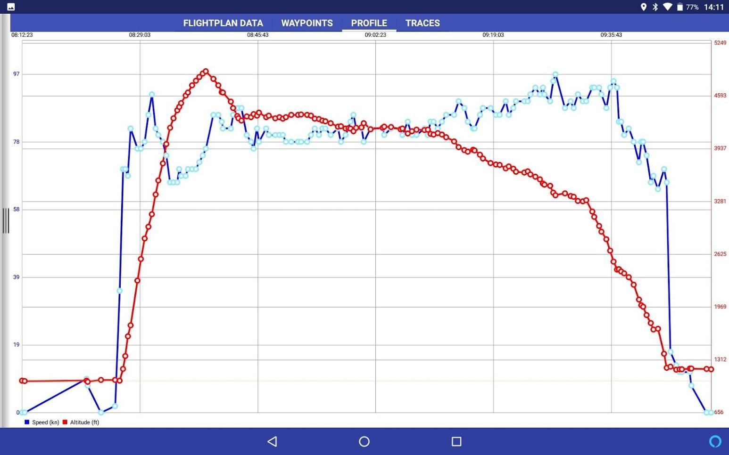729x455 pixels.
Task: Tap the red Altitude (ft) legend swatch
Action: coord(65,422)
